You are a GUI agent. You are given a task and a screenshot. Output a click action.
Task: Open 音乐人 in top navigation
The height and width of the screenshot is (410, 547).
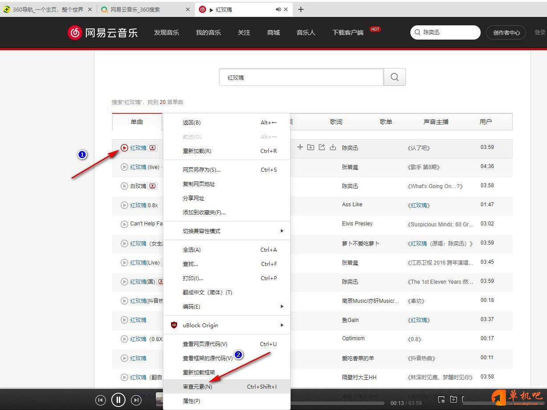click(x=306, y=32)
